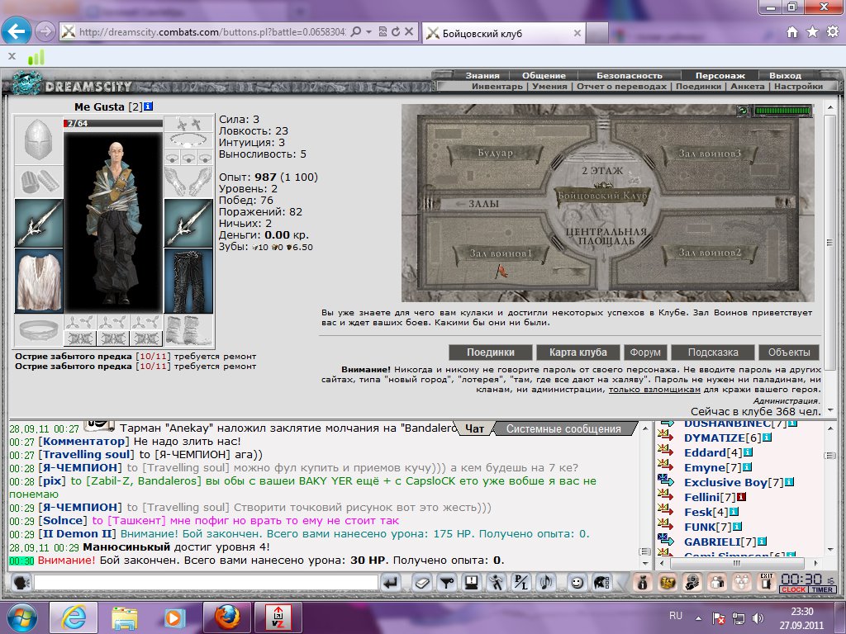
Task: Click private message arrow next to Eddard
Action: tap(665, 451)
